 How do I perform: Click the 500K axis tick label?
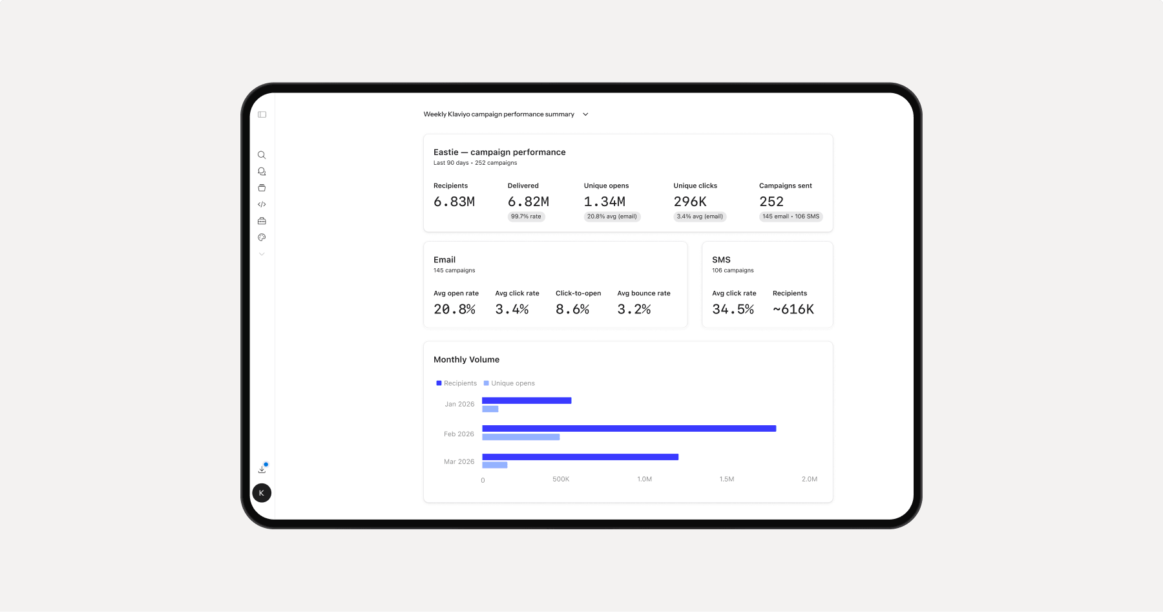pyautogui.click(x=561, y=480)
